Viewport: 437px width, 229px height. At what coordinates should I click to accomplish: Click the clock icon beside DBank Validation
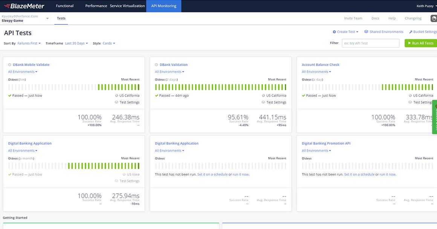tap(156, 65)
